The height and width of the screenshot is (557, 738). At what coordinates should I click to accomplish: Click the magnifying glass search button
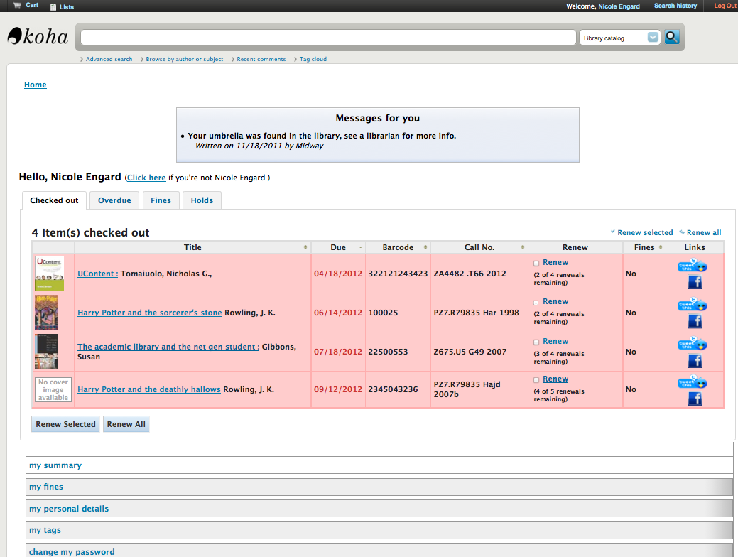671,37
